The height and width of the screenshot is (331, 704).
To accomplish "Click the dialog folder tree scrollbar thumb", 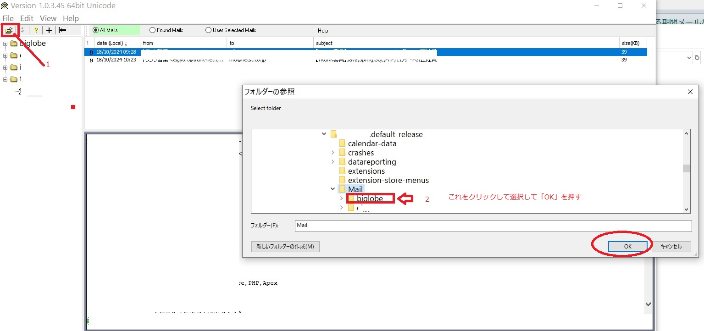I will click(x=686, y=168).
